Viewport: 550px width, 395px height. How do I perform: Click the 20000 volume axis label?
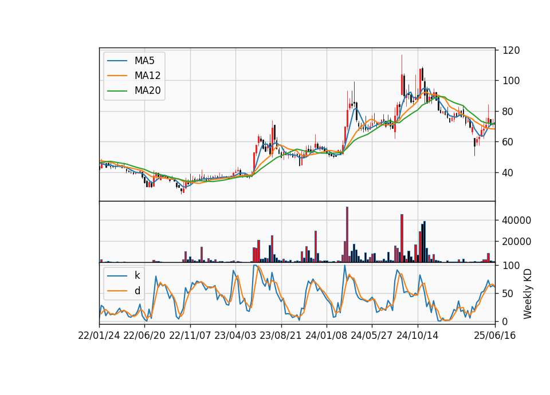(x=517, y=242)
